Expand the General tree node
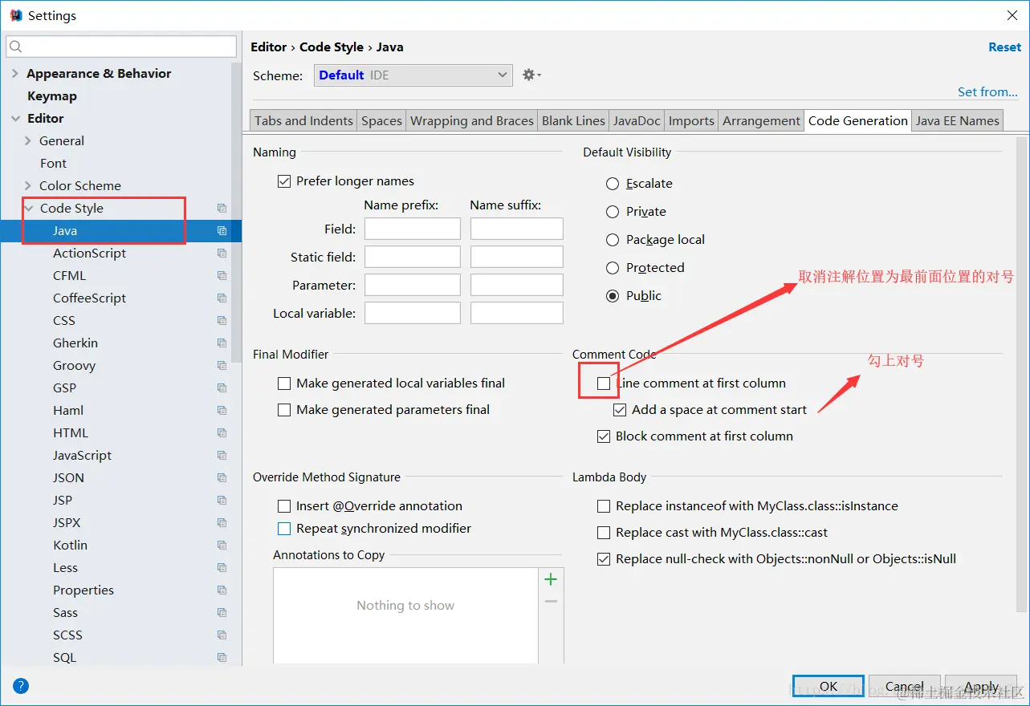The height and width of the screenshot is (706, 1030). tap(28, 140)
